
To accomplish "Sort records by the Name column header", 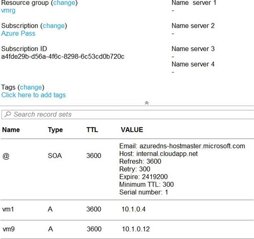I will click(x=11, y=130).
